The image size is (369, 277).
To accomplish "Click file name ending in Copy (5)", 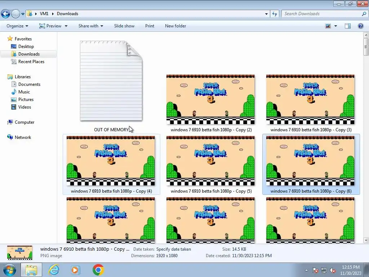I will click(211, 191).
